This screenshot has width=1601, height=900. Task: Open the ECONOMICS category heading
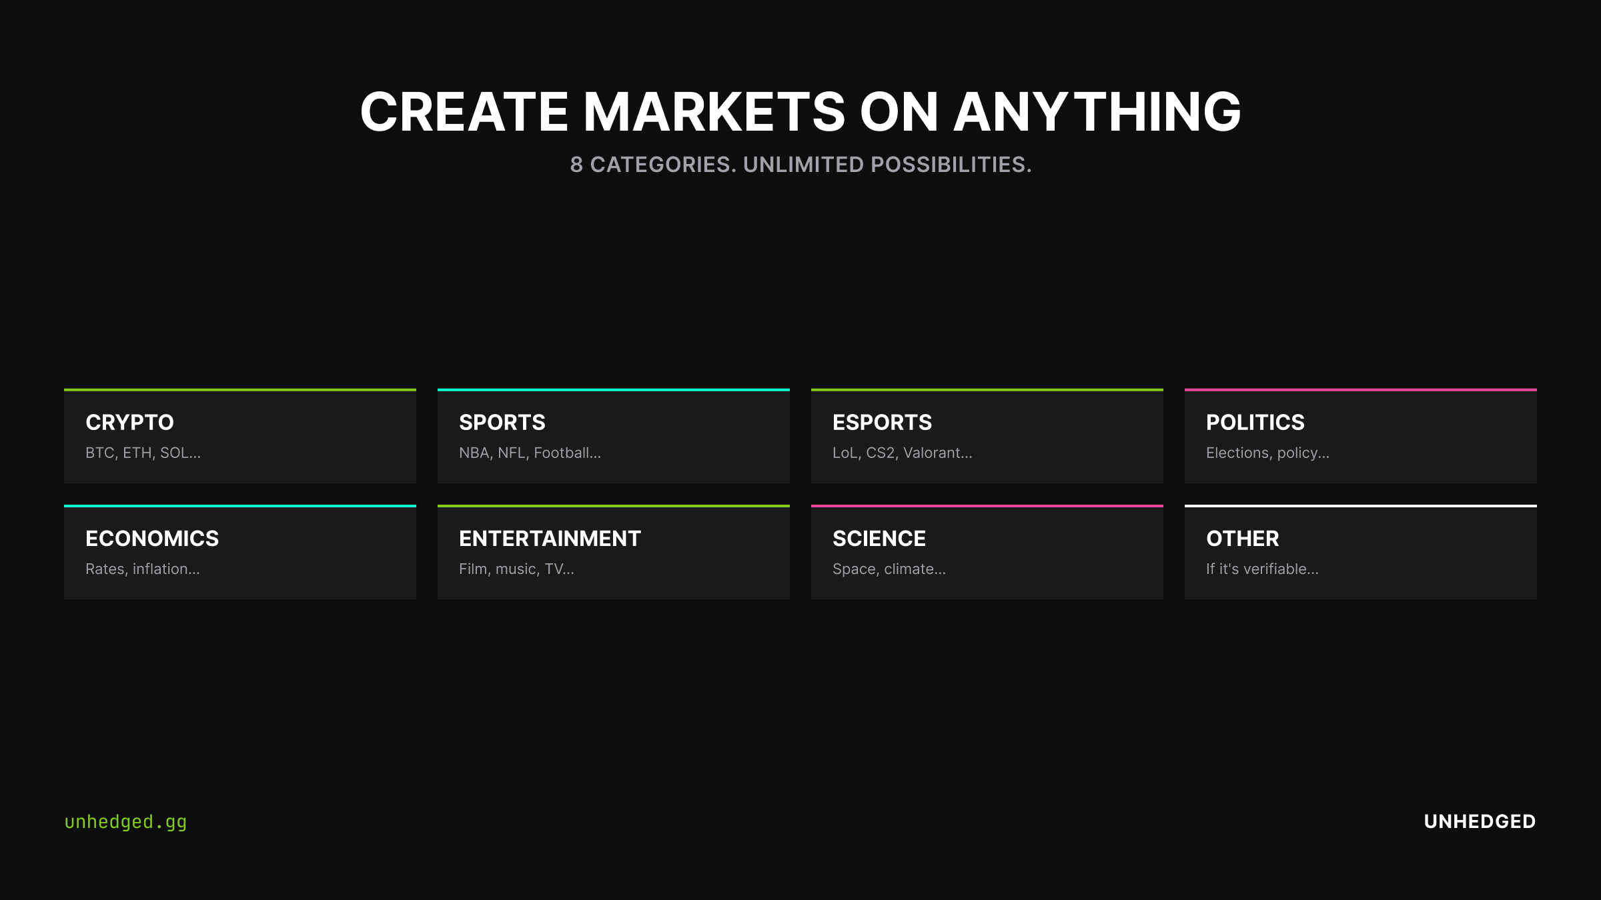click(x=152, y=539)
